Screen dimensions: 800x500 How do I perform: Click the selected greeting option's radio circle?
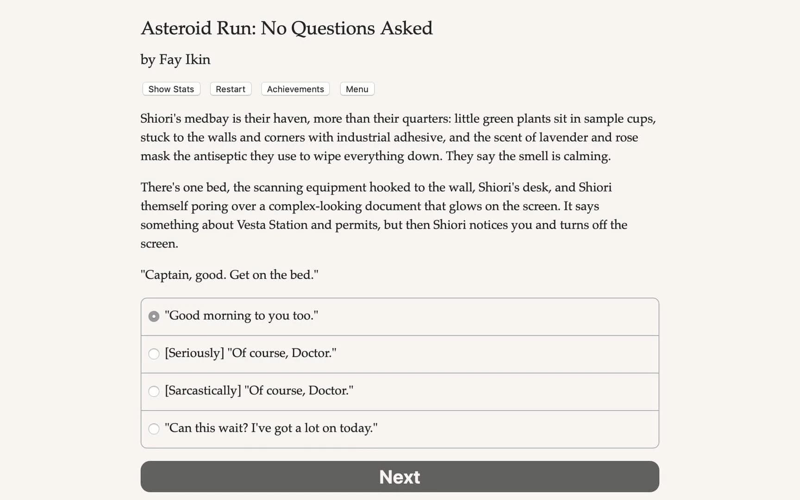(x=153, y=316)
